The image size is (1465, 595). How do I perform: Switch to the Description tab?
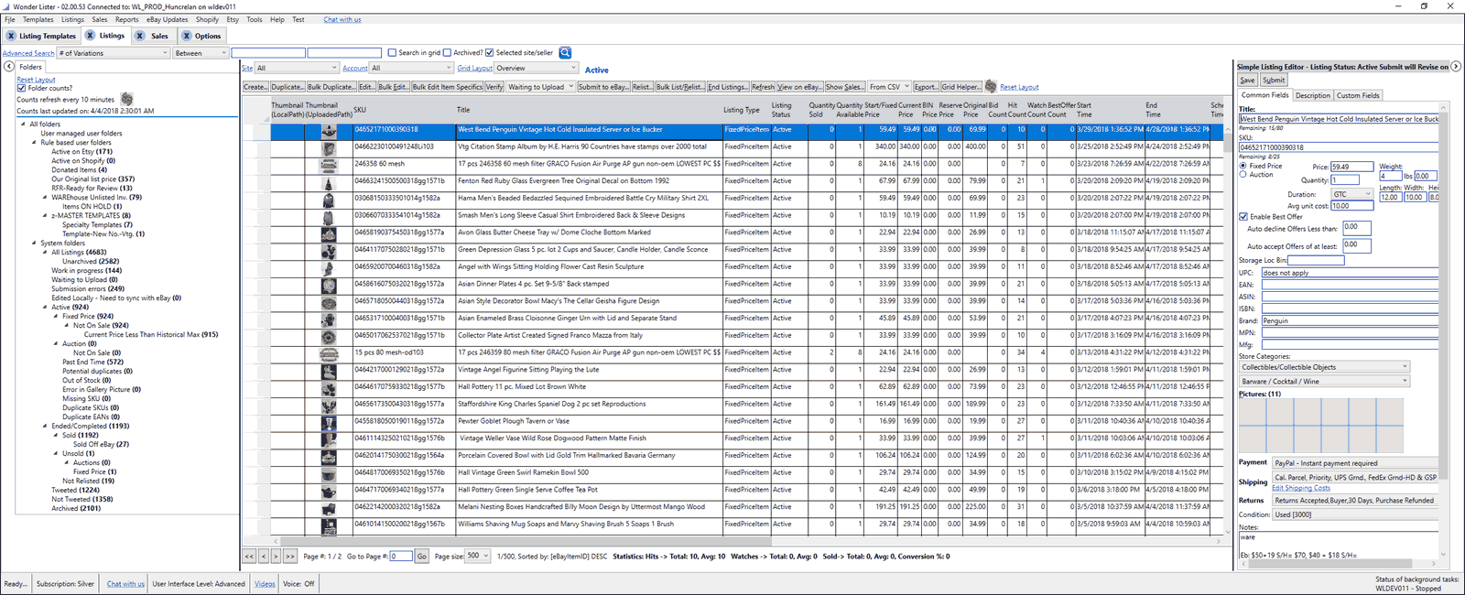point(1312,95)
